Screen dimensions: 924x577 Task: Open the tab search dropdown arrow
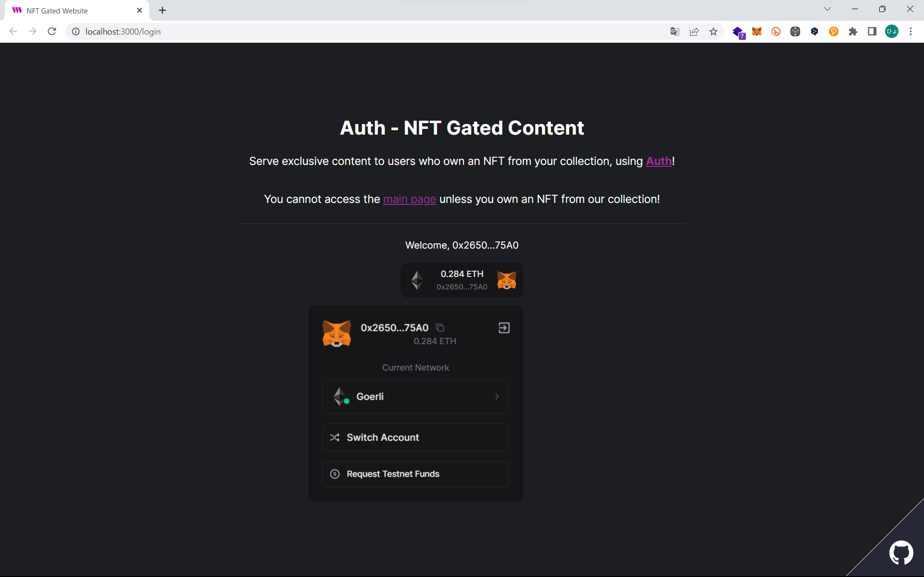[x=827, y=9]
